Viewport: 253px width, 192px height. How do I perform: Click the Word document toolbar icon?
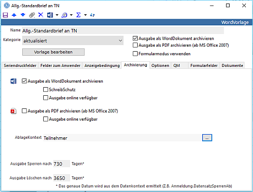tap(50, 15)
